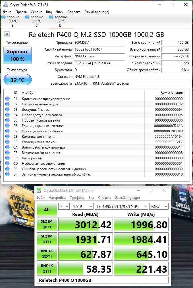Click the 627.87 RND4K Q32T1 read result
Viewport: 193px width, 288px height.
(x=86, y=254)
